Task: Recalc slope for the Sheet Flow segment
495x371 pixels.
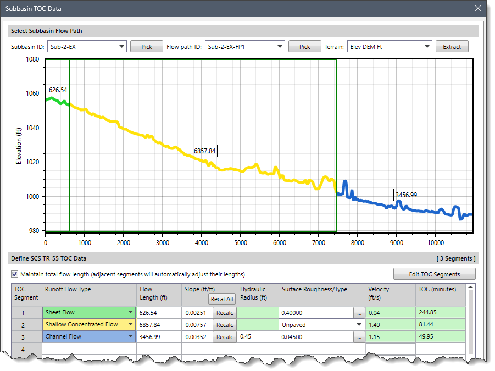Action: [x=224, y=313]
